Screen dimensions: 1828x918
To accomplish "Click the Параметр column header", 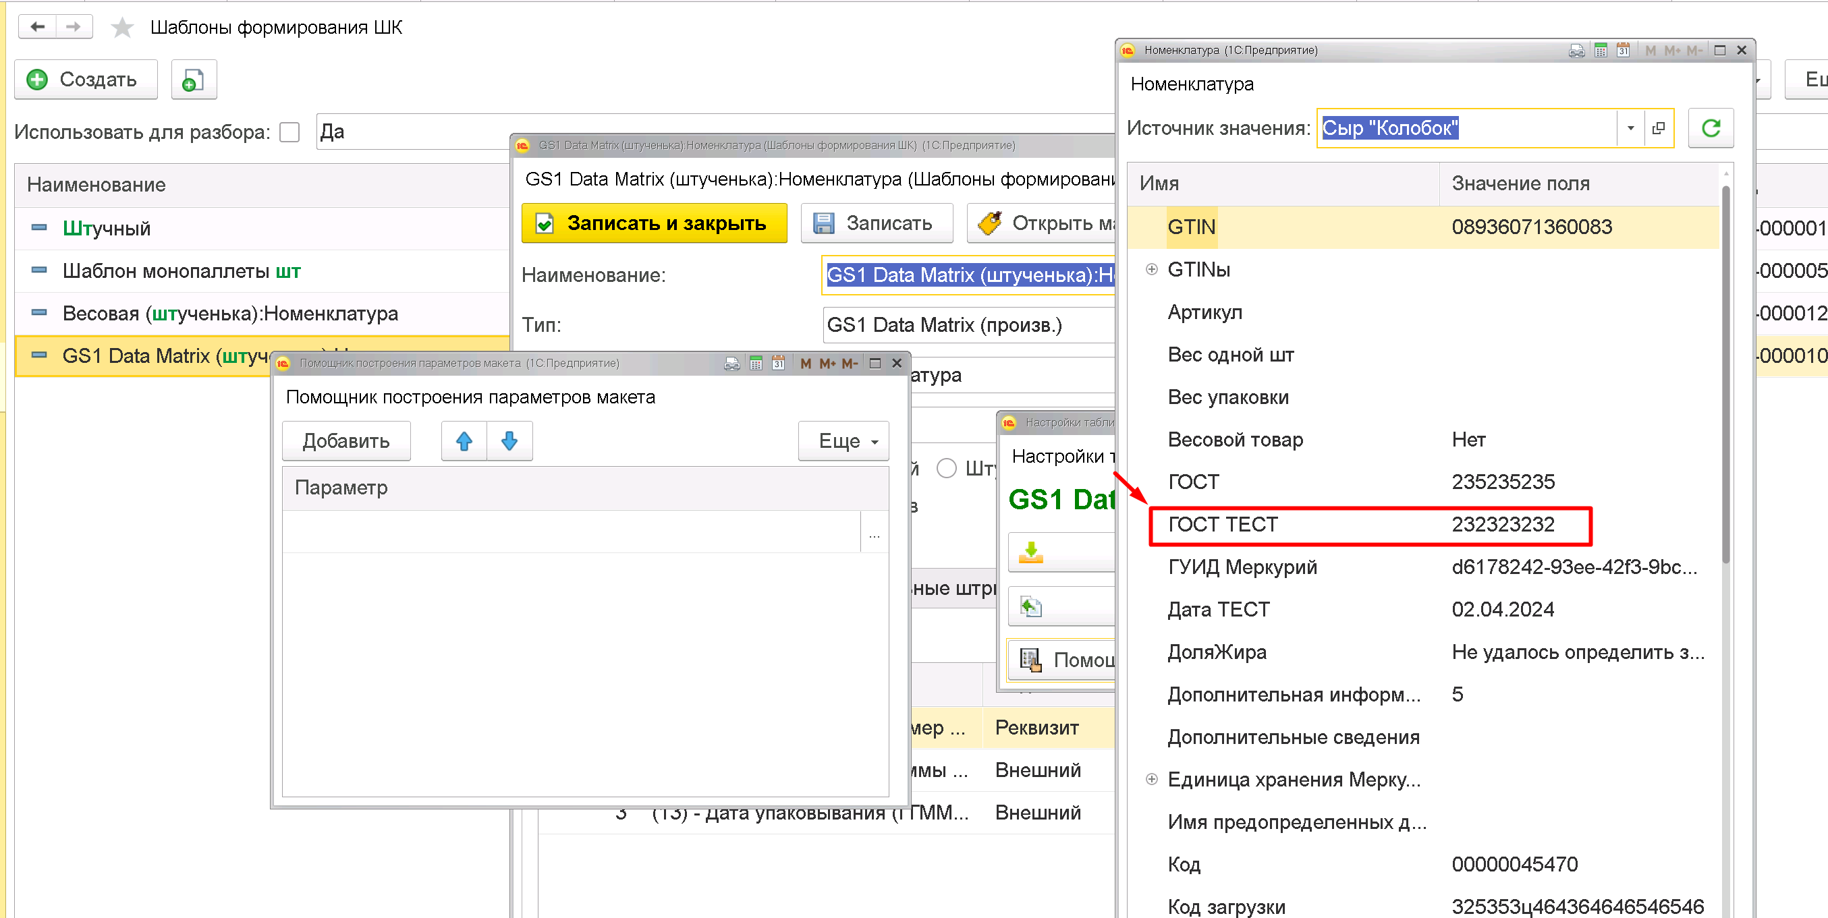I will pyautogui.click(x=586, y=488).
